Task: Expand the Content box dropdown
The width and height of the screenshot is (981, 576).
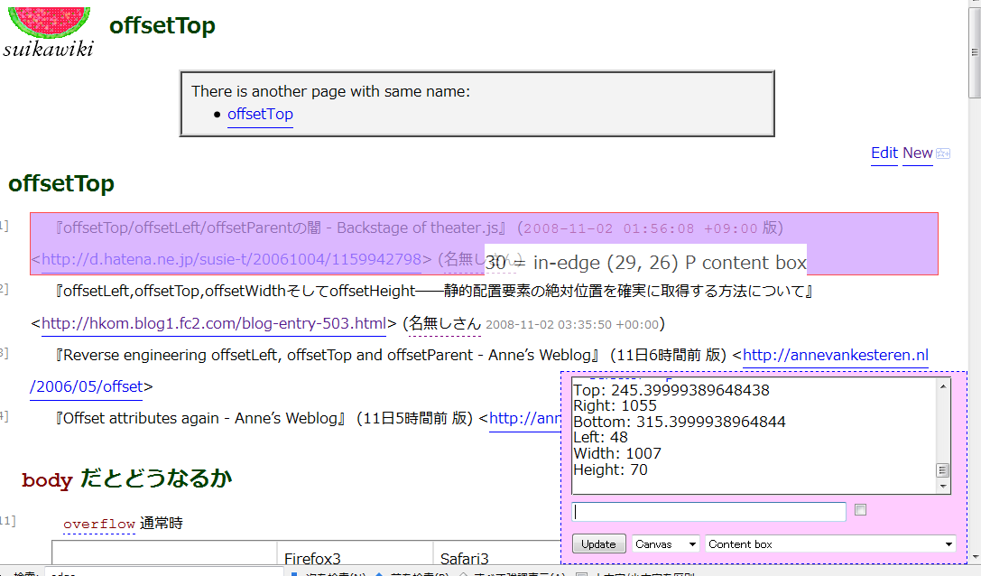Action: [x=830, y=544]
